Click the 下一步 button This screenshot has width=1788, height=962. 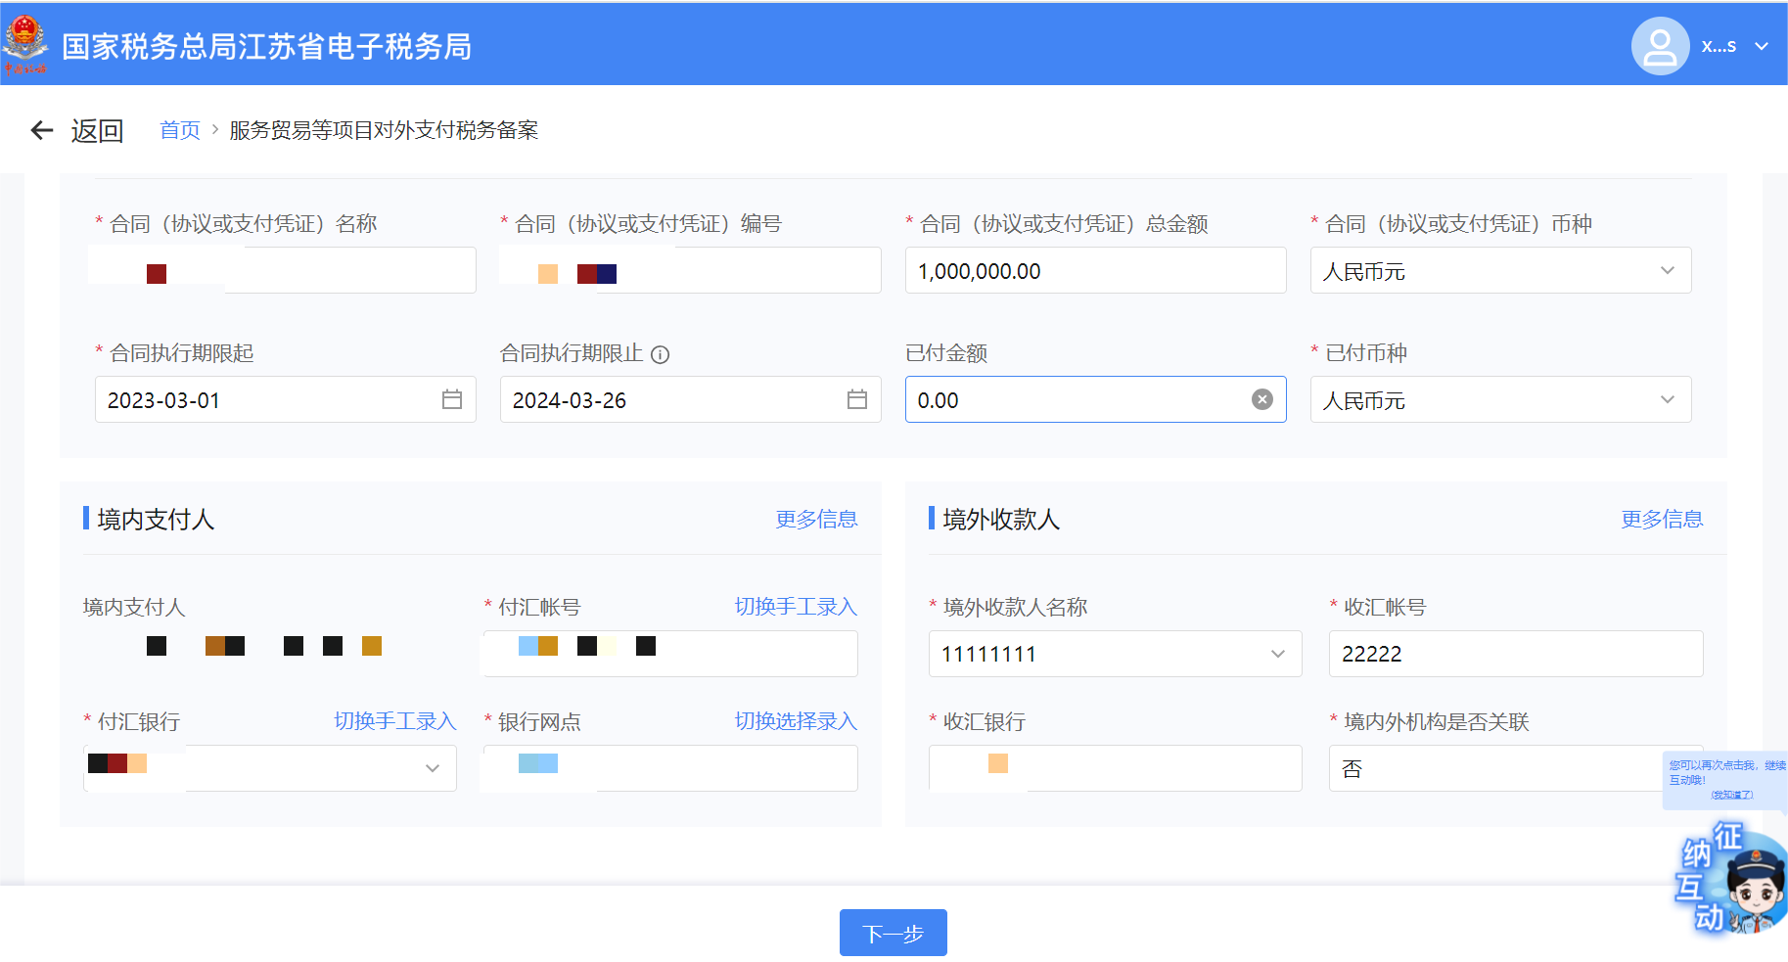pyautogui.click(x=893, y=933)
